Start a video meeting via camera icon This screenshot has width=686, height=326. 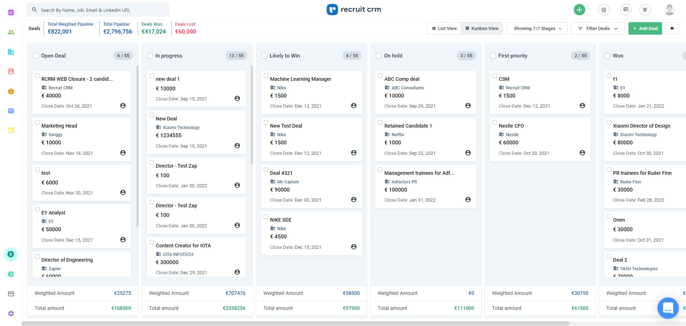672,28
